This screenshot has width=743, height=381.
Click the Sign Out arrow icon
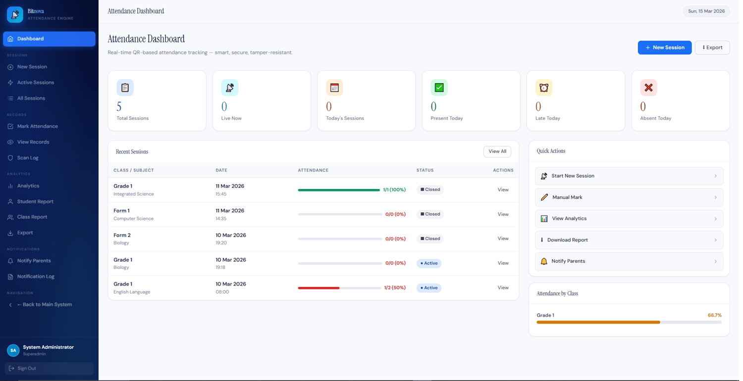tap(11, 369)
